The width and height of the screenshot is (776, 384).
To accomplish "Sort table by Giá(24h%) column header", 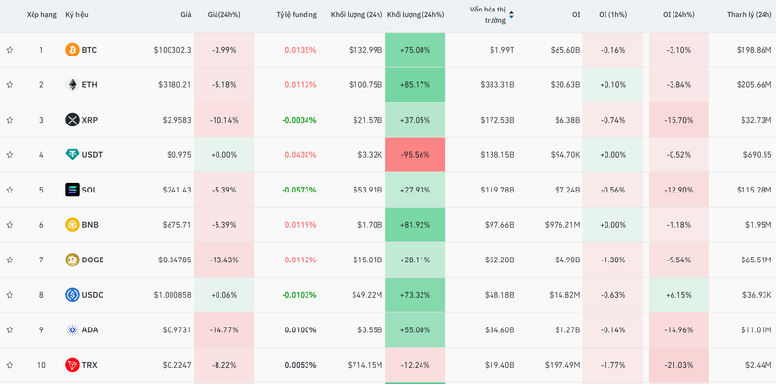I will [223, 15].
